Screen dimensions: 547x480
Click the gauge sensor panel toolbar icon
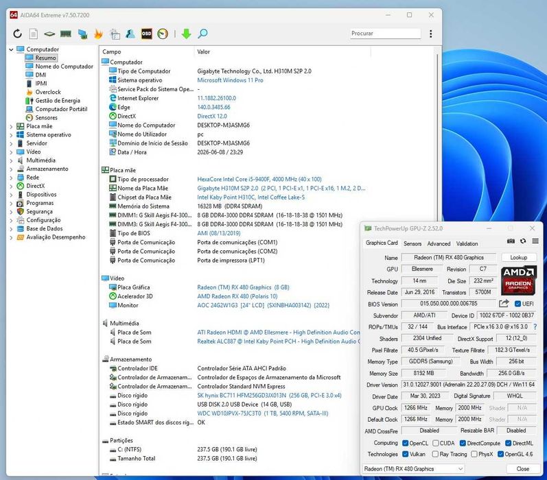(x=163, y=34)
